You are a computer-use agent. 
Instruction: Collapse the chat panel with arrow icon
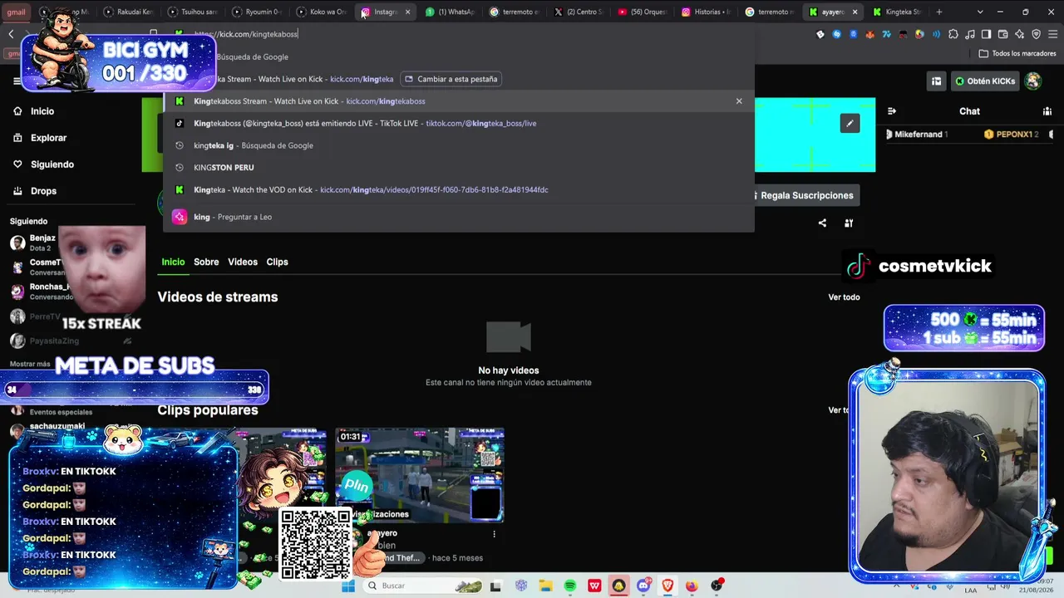click(892, 111)
